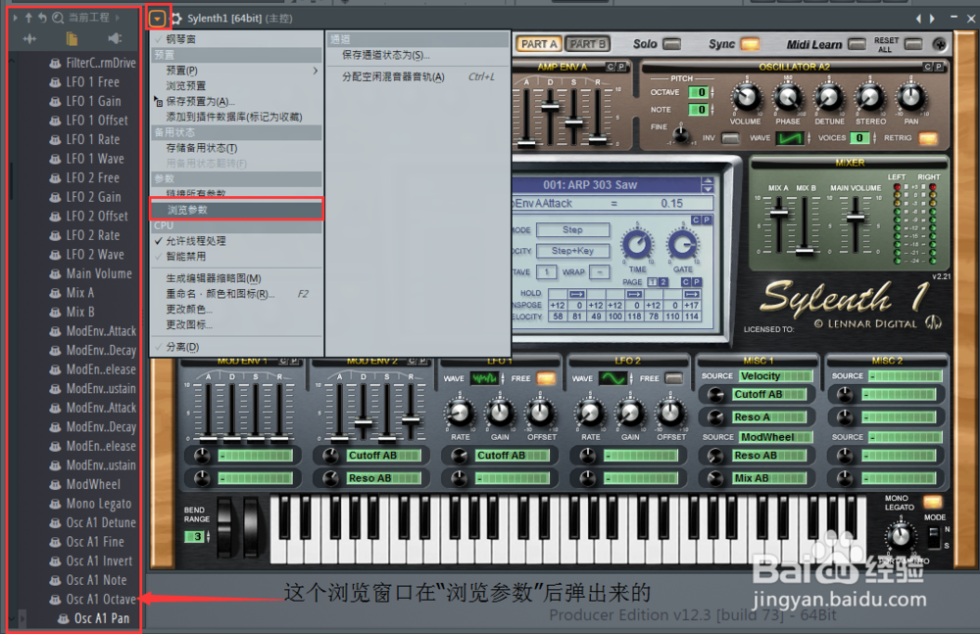Screen dimensions: 980x634
Task: Click arpeggiator TIME knob
Action: (x=637, y=245)
